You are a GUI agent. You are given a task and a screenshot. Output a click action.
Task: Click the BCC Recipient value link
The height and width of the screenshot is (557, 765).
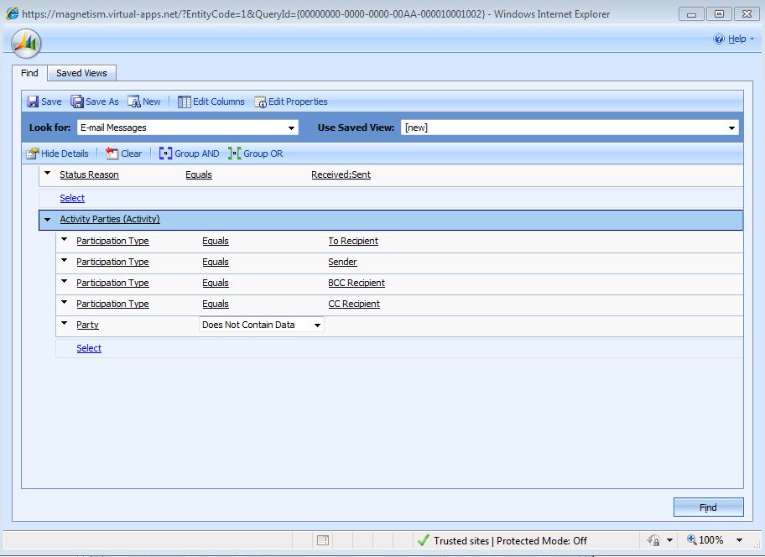point(356,283)
